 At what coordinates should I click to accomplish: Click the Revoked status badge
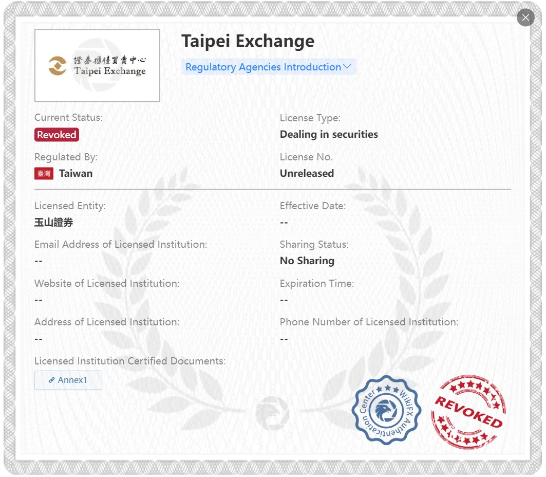click(57, 135)
